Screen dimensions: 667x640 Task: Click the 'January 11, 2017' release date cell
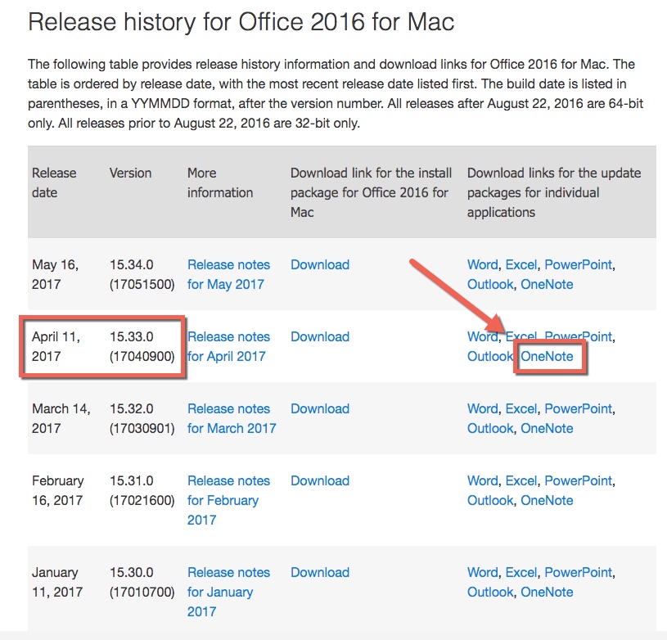click(x=57, y=582)
